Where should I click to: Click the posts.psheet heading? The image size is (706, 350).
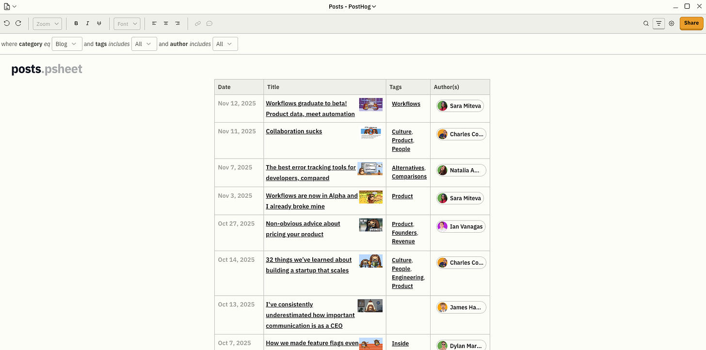click(47, 69)
